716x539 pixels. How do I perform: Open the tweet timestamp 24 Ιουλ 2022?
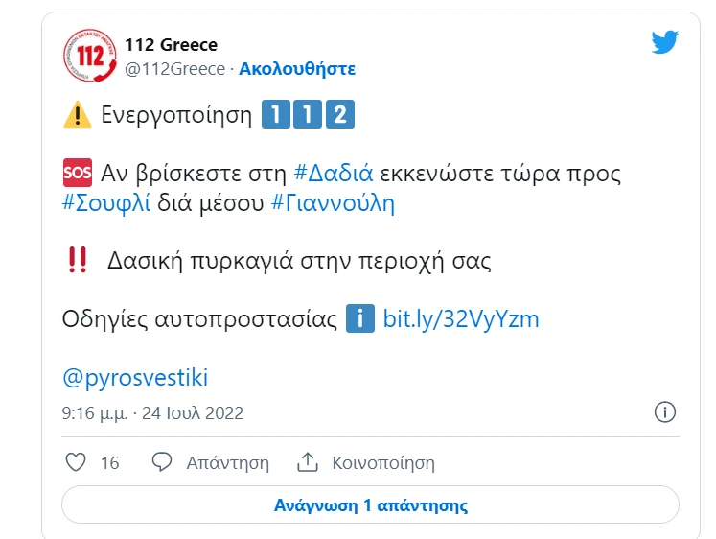coord(152,413)
